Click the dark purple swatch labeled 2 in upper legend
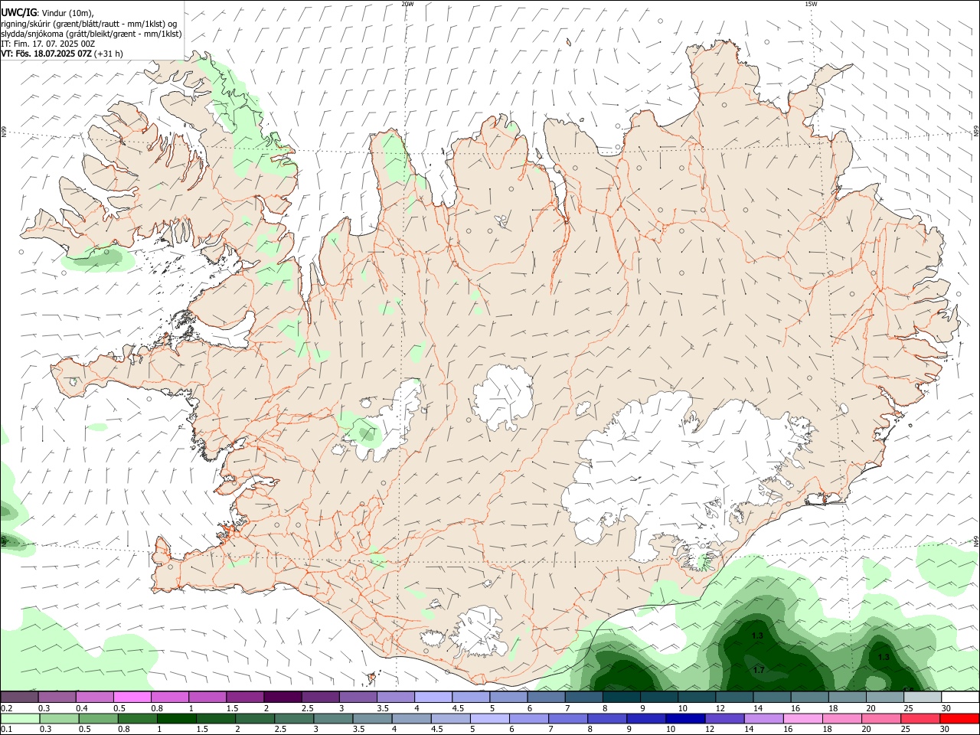 [282, 697]
